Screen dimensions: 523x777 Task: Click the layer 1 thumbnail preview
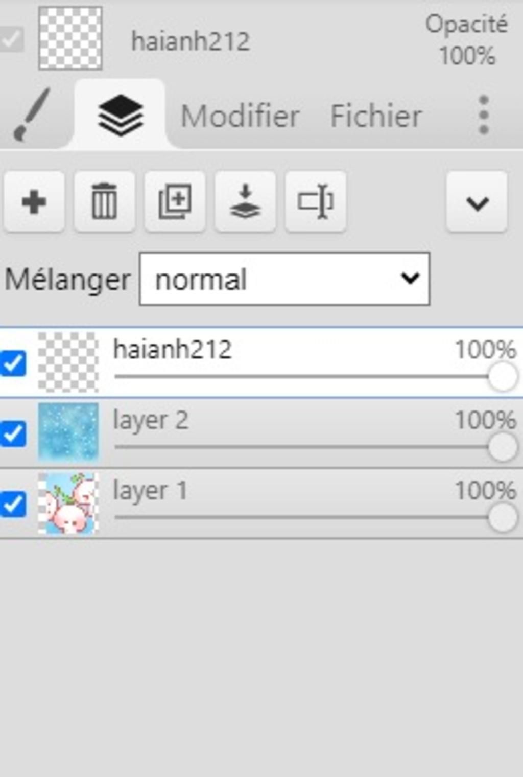(x=68, y=504)
